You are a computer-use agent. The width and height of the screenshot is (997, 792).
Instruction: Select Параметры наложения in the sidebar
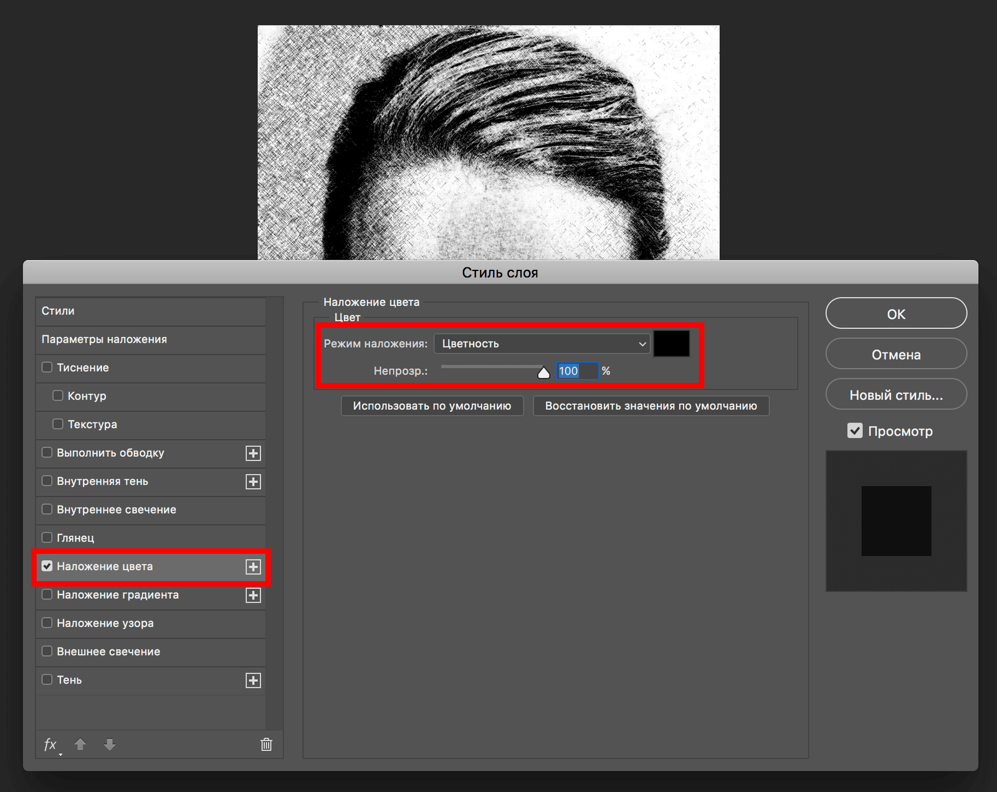(104, 340)
